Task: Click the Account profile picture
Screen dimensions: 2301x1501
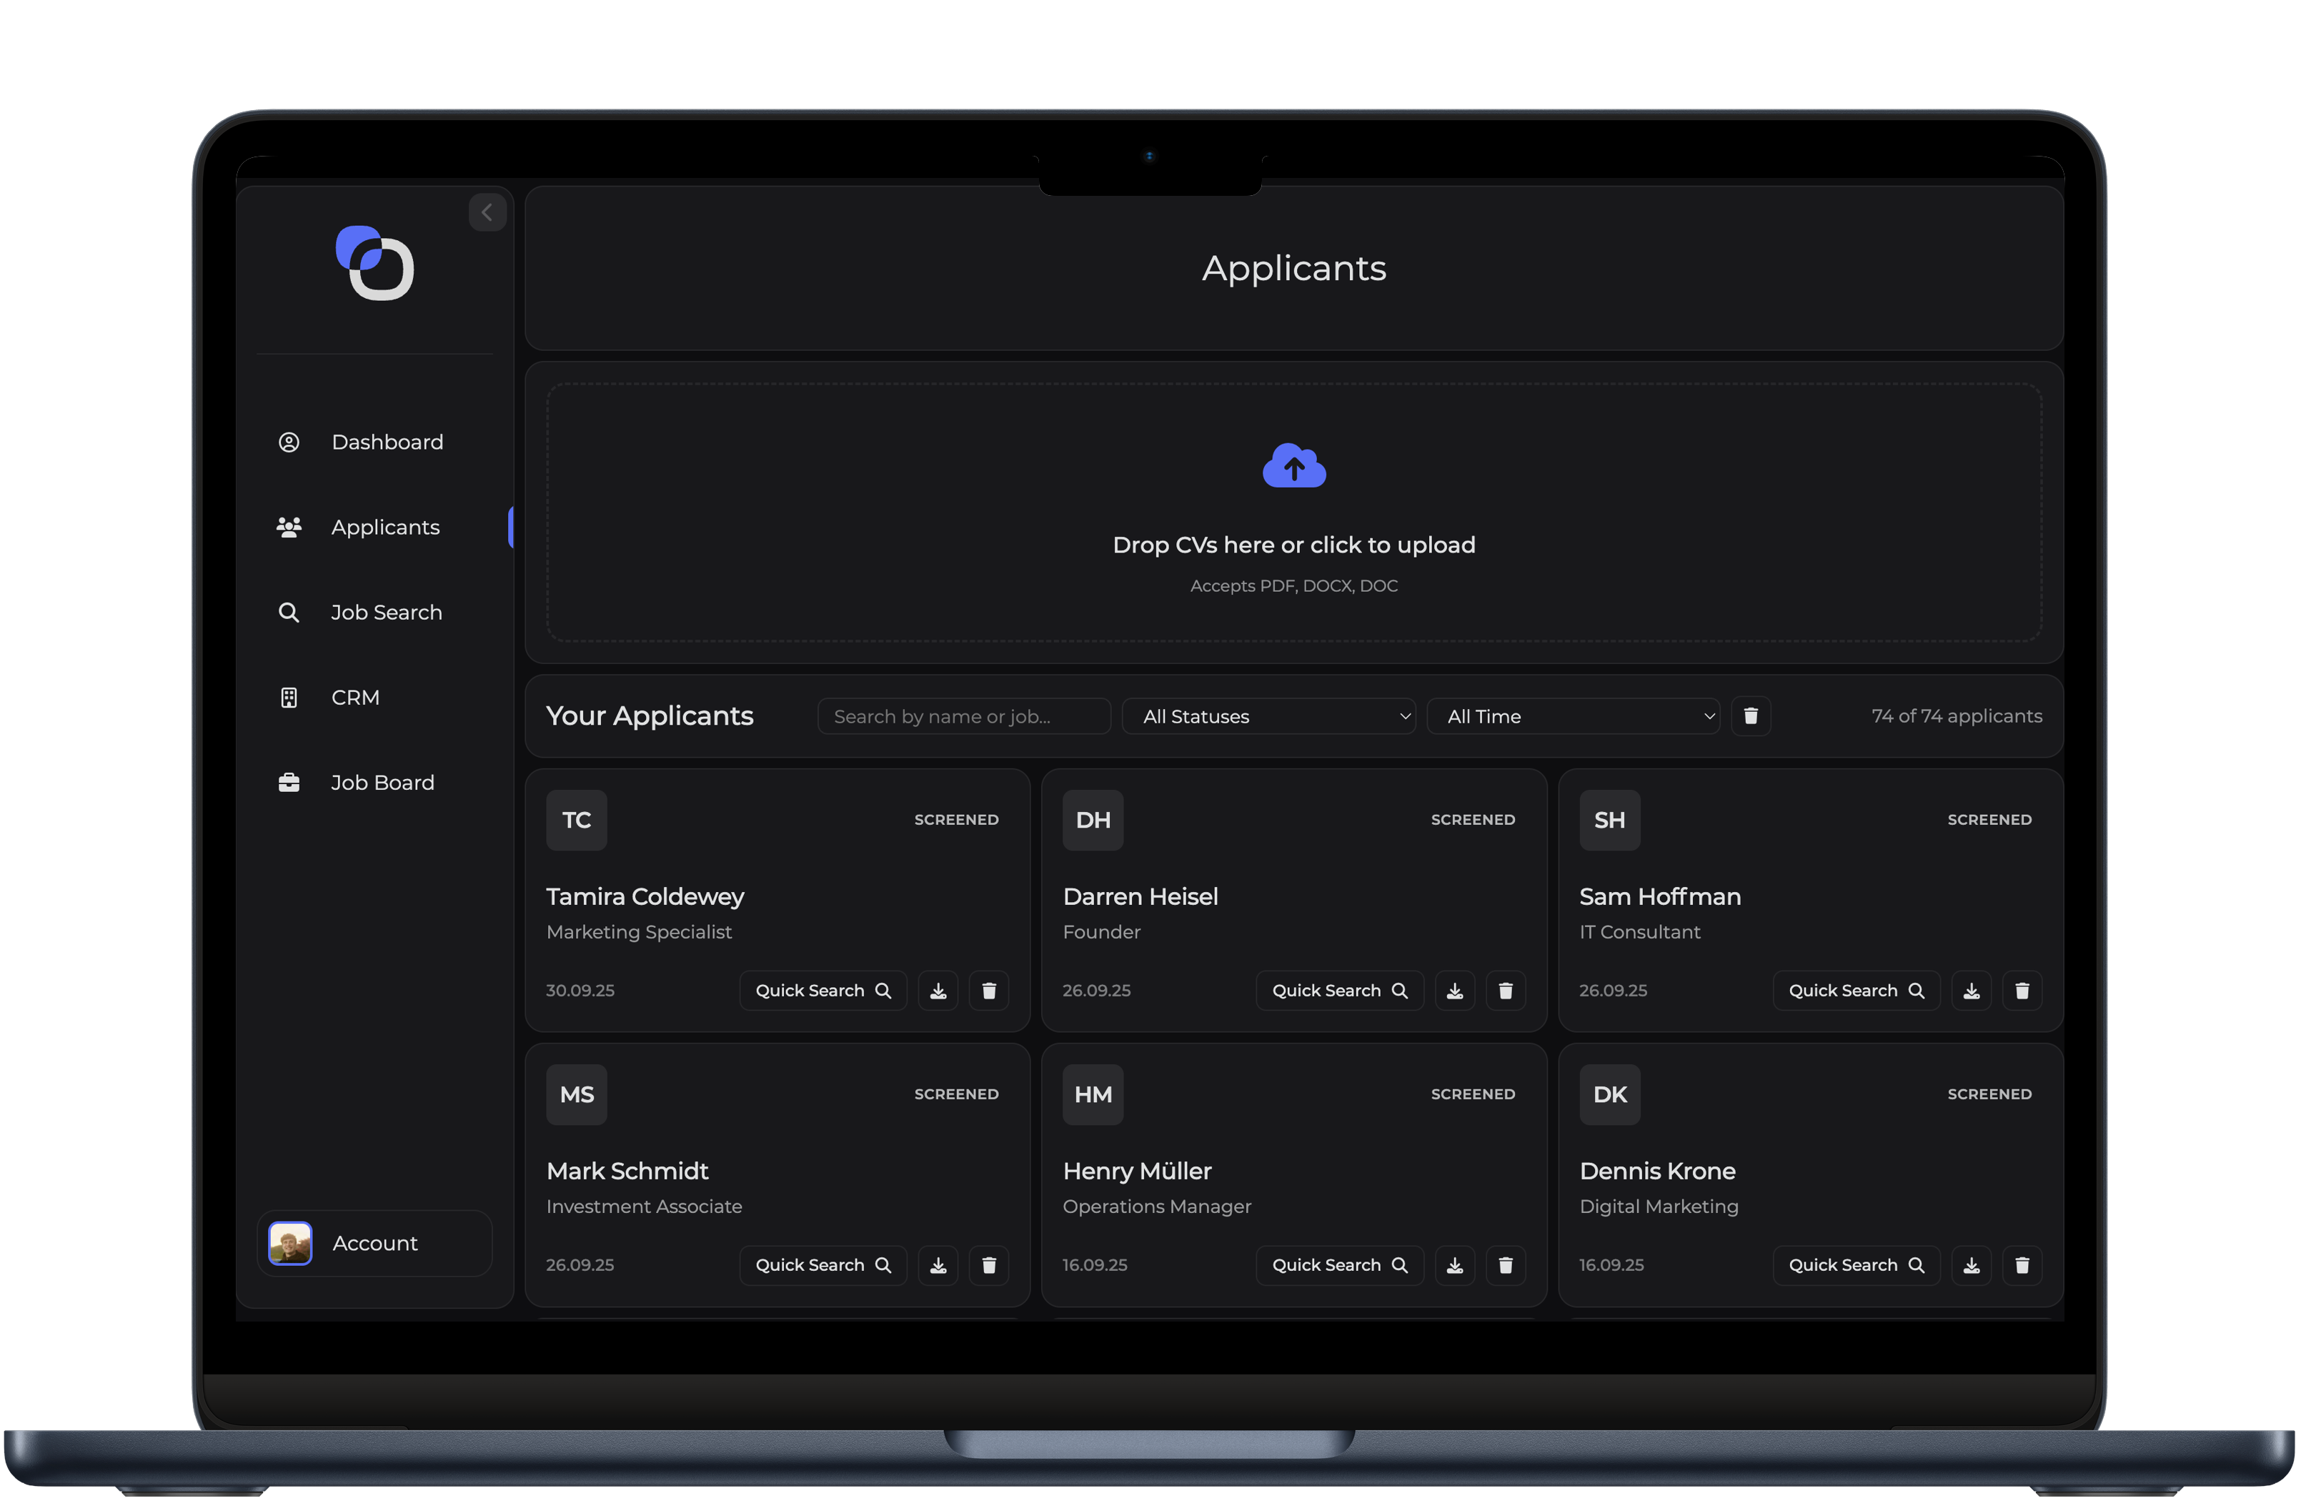Action: 289,1243
